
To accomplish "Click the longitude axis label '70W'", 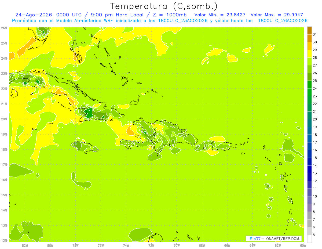I will [177, 245].
